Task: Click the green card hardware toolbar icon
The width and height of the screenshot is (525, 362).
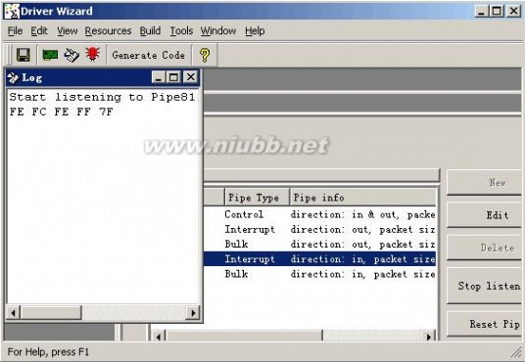Action: [x=50, y=55]
